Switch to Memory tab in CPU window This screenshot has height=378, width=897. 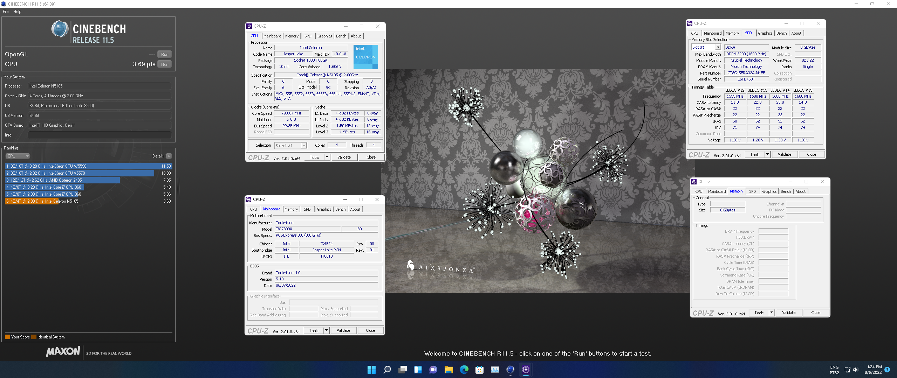tap(292, 36)
